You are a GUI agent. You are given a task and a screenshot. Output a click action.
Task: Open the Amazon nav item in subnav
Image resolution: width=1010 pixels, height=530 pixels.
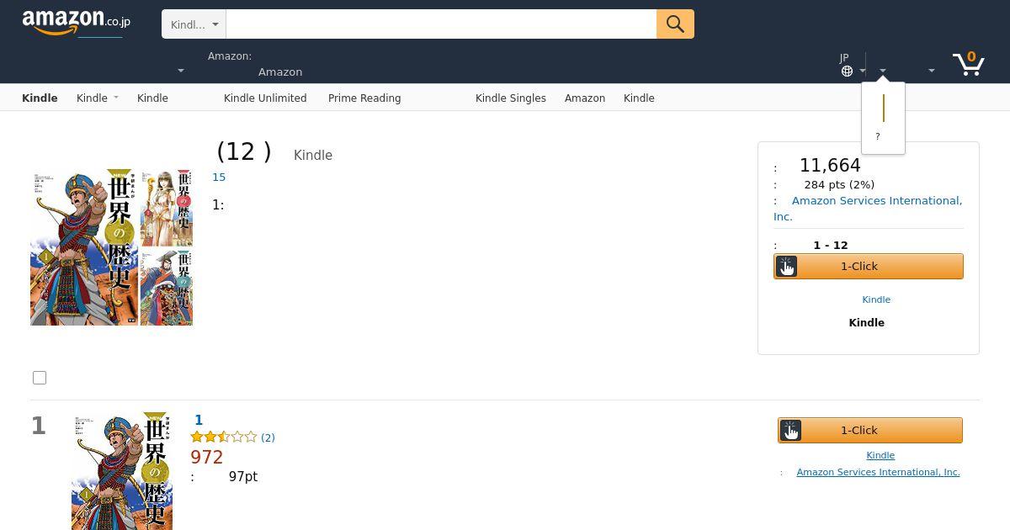585,98
